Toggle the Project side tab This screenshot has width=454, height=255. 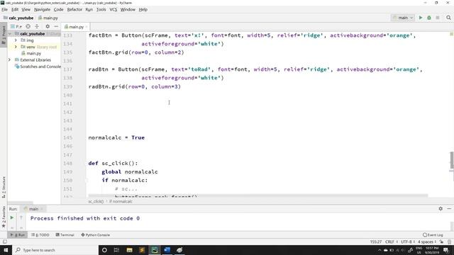coord(4,35)
